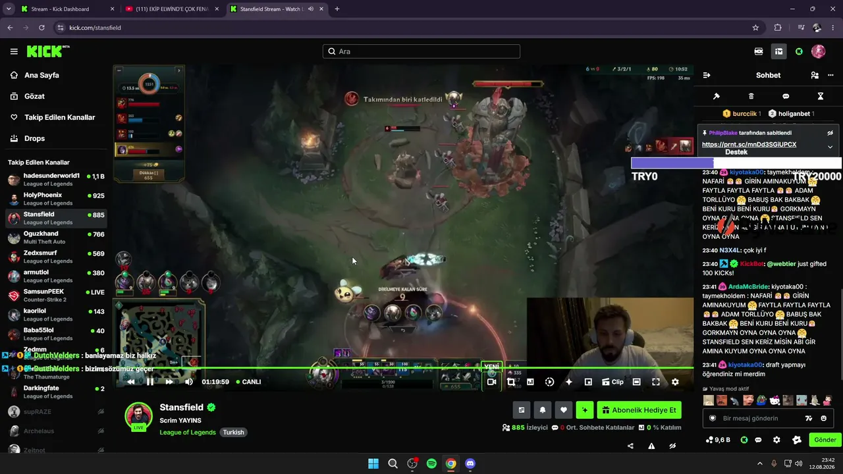Click the sparkle icon in player controls
The height and width of the screenshot is (474, 843).
pyautogui.click(x=569, y=382)
